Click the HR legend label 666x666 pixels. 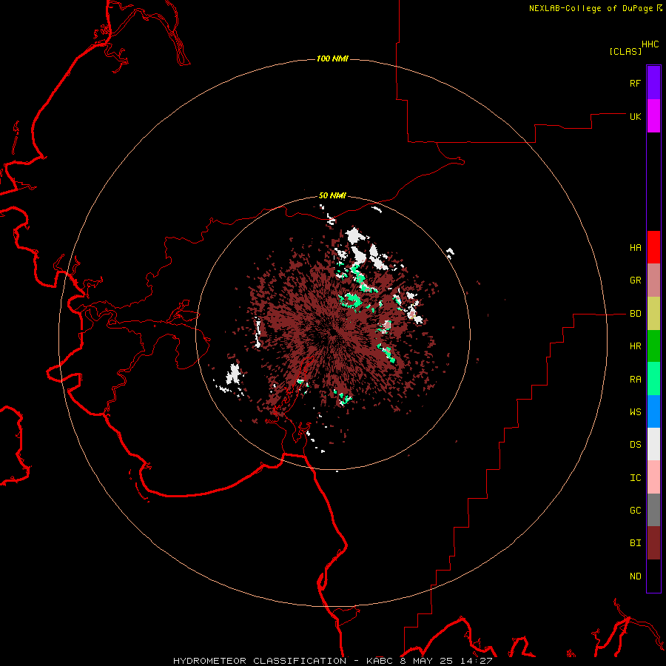click(635, 346)
